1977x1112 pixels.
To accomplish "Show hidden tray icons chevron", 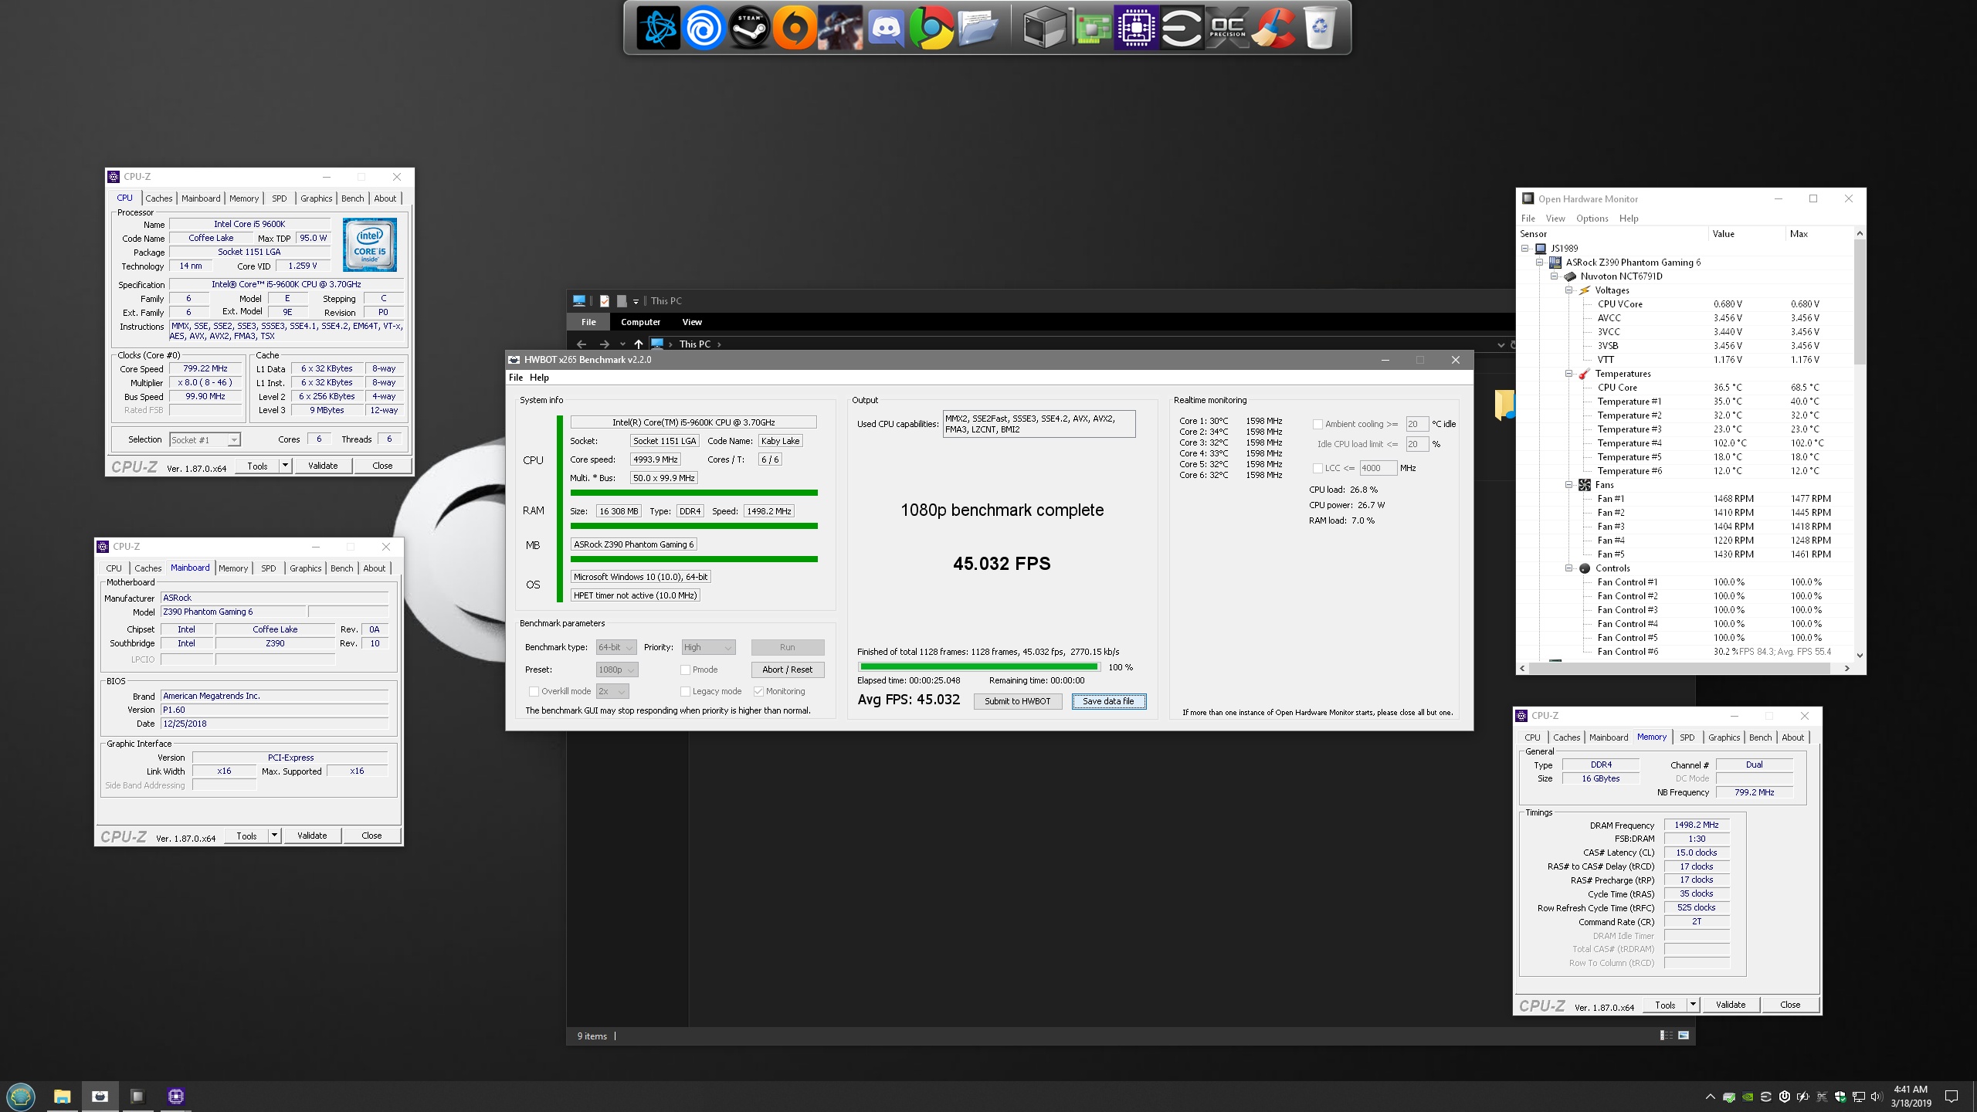I will (x=1711, y=1097).
